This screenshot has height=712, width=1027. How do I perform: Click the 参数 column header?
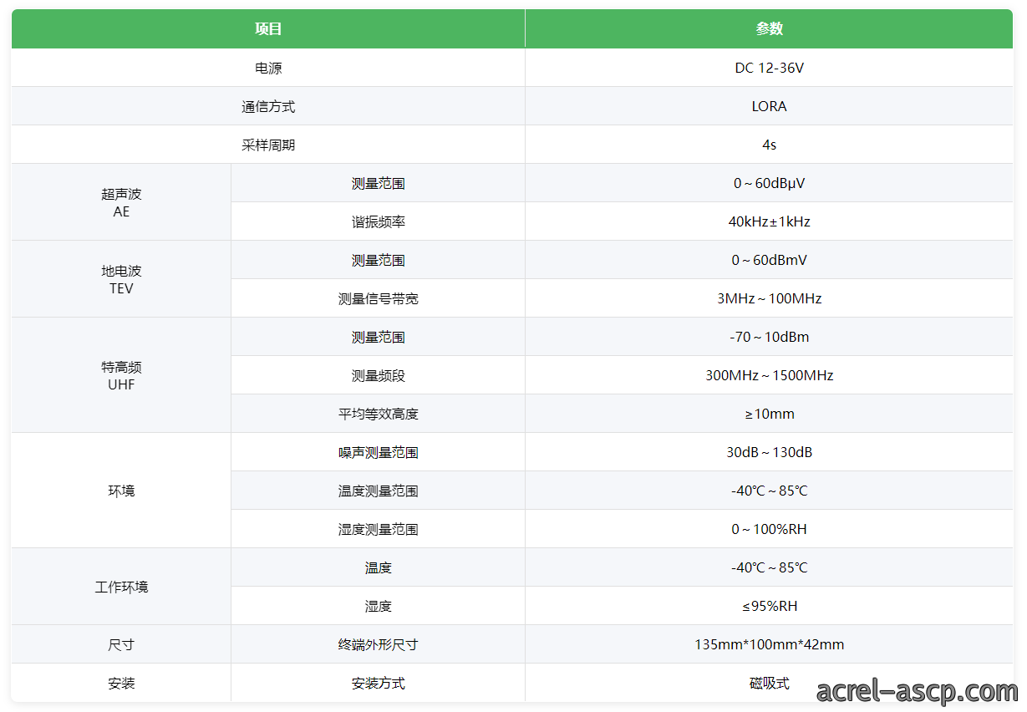(769, 28)
